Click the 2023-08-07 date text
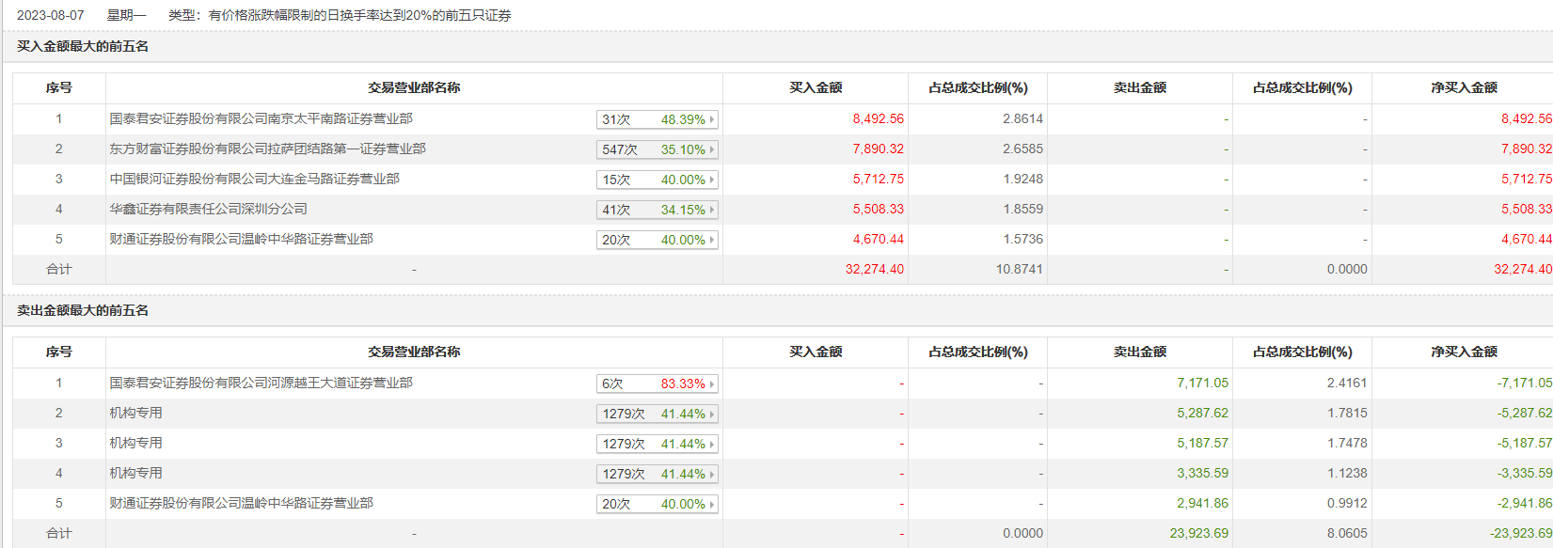1553x548 pixels. click(50, 15)
